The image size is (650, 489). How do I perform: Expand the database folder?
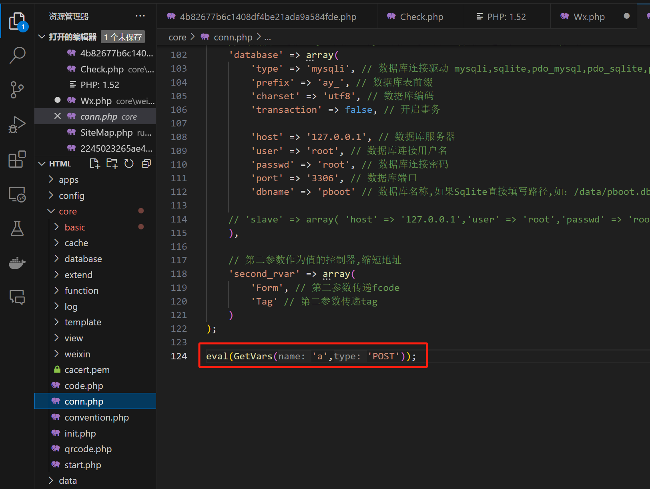point(56,259)
